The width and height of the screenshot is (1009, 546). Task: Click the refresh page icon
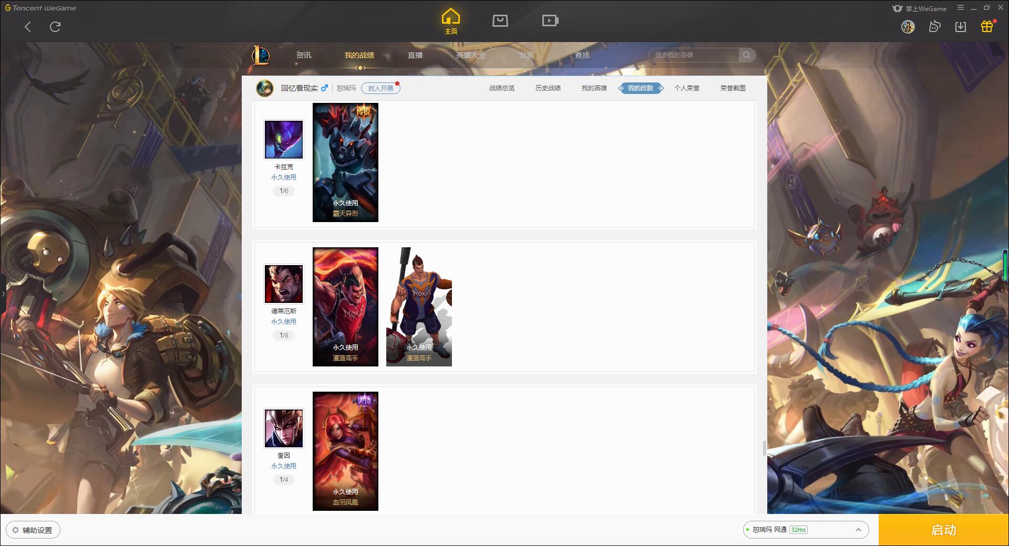click(55, 27)
